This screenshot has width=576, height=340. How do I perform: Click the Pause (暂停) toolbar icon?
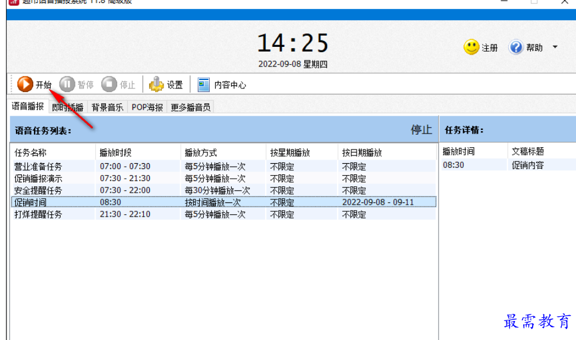(x=67, y=85)
